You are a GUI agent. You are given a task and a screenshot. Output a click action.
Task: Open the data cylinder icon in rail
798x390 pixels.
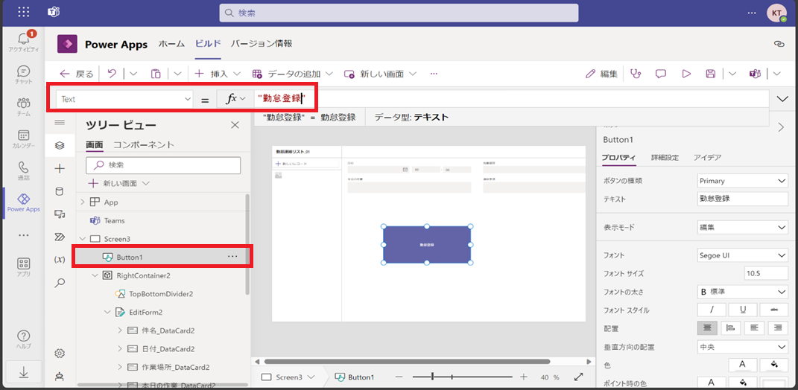tap(60, 191)
